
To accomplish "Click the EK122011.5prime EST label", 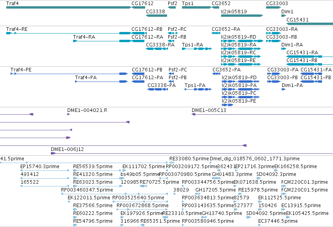I will [x=89, y=198].
